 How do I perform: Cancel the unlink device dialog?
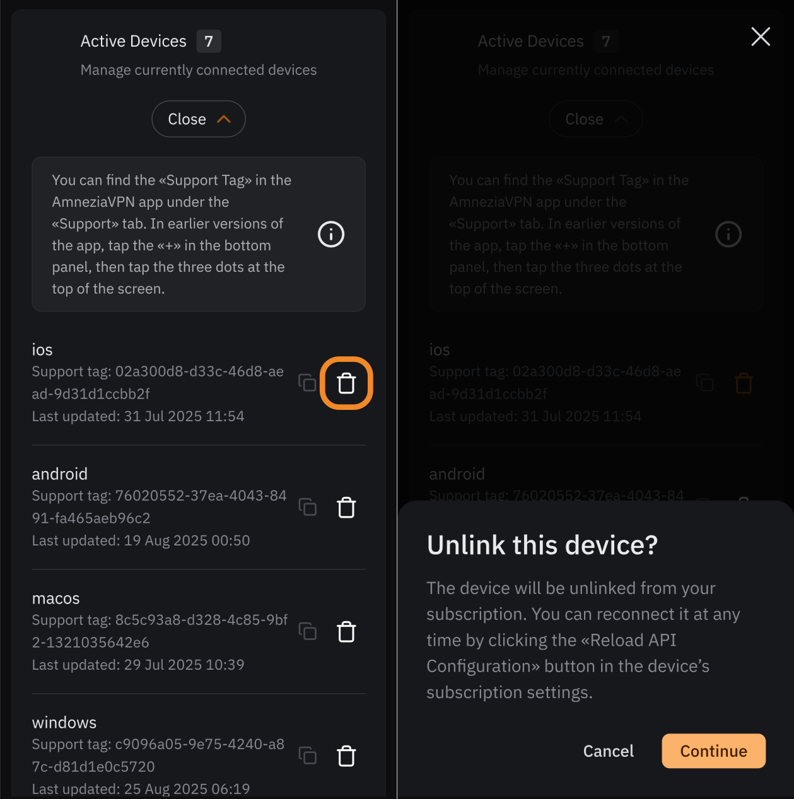[x=608, y=751]
